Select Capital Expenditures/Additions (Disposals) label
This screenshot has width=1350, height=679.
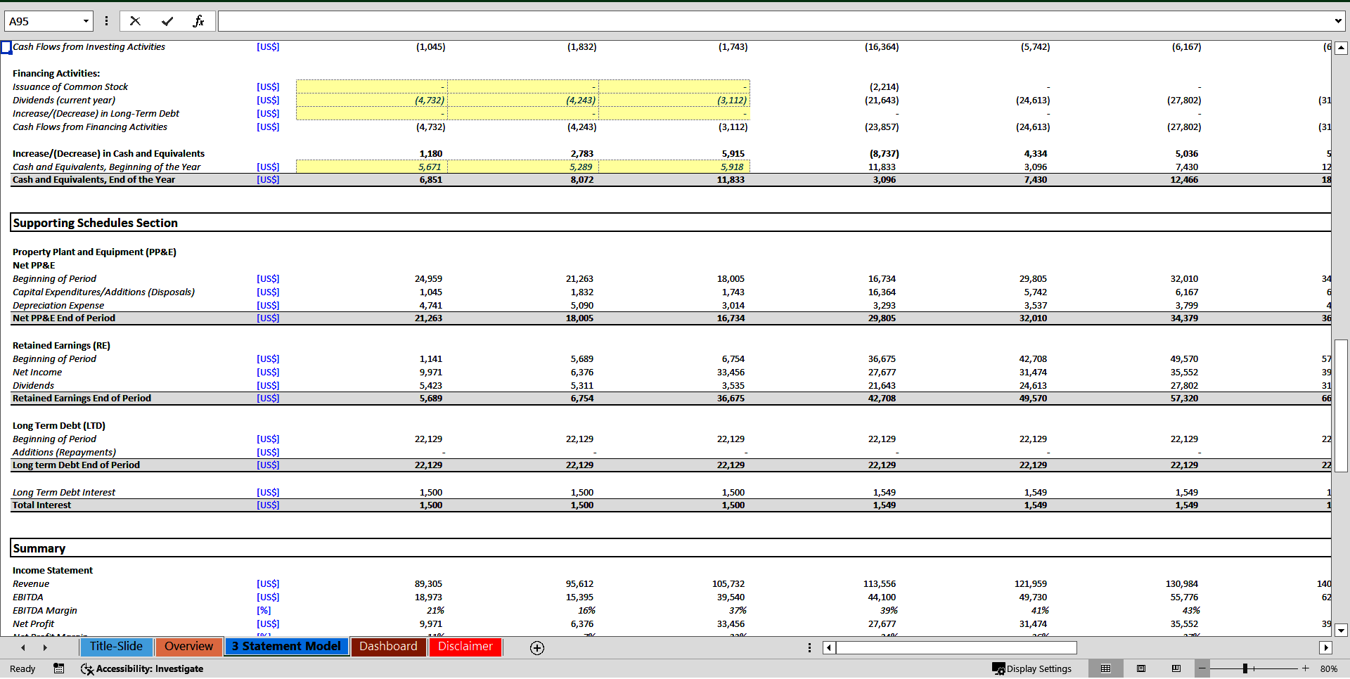pos(103,292)
